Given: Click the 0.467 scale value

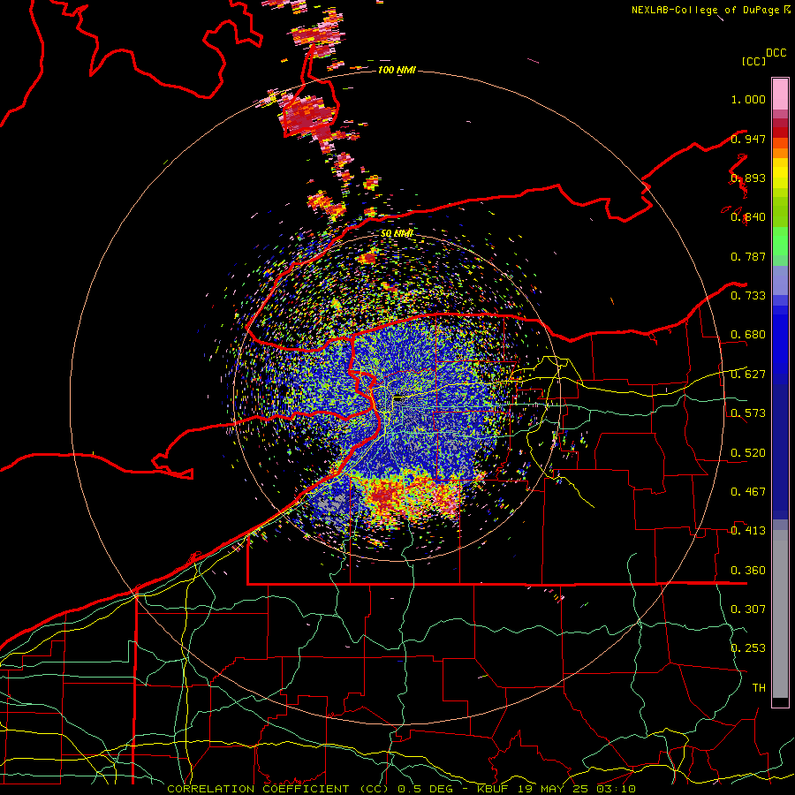Looking at the screenshot, I should [x=748, y=492].
